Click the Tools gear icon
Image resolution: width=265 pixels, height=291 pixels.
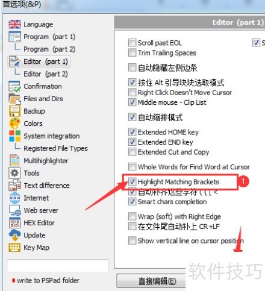(x=14, y=173)
